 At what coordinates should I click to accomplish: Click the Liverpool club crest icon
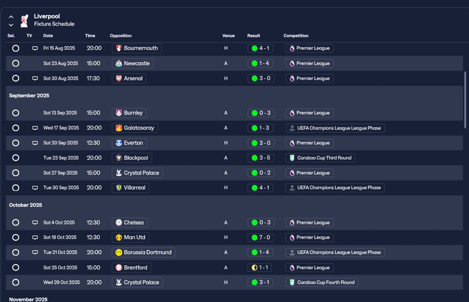click(x=24, y=20)
